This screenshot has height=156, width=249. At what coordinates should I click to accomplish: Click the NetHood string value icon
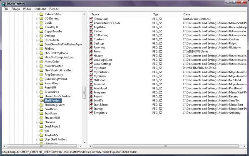click(91, 80)
